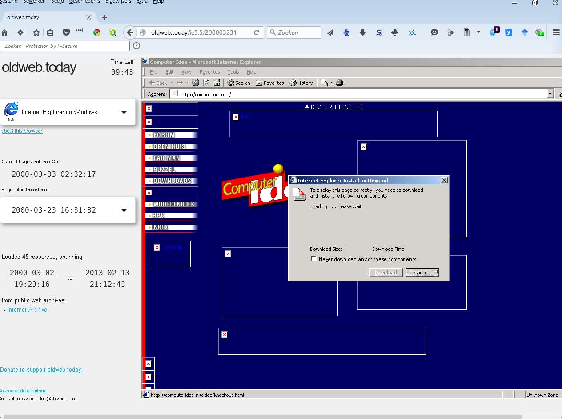This screenshot has height=419, width=562.
Task: Open IE History pane
Action: click(301, 83)
